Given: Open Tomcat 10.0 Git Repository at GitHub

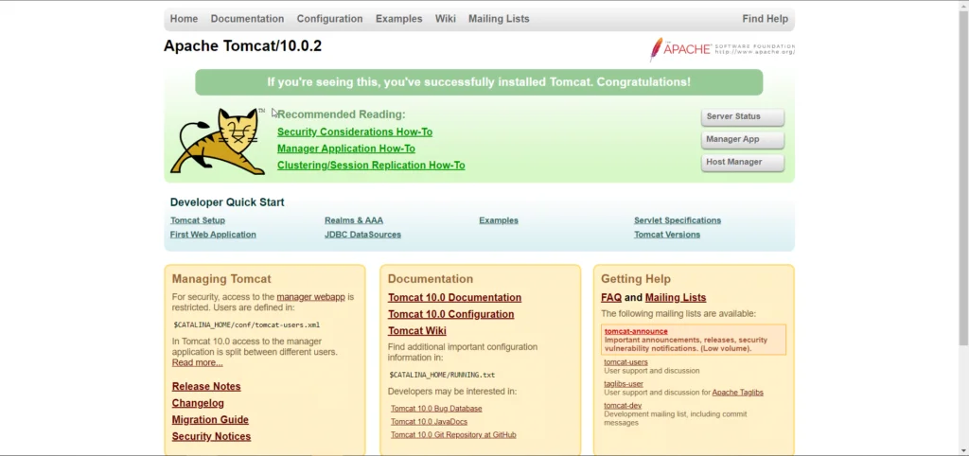Looking at the screenshot, I should (x=453, y=435).
